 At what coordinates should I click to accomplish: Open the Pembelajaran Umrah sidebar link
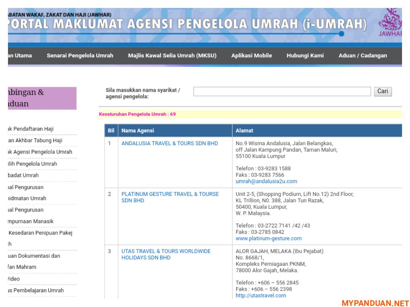pos(36,290)
